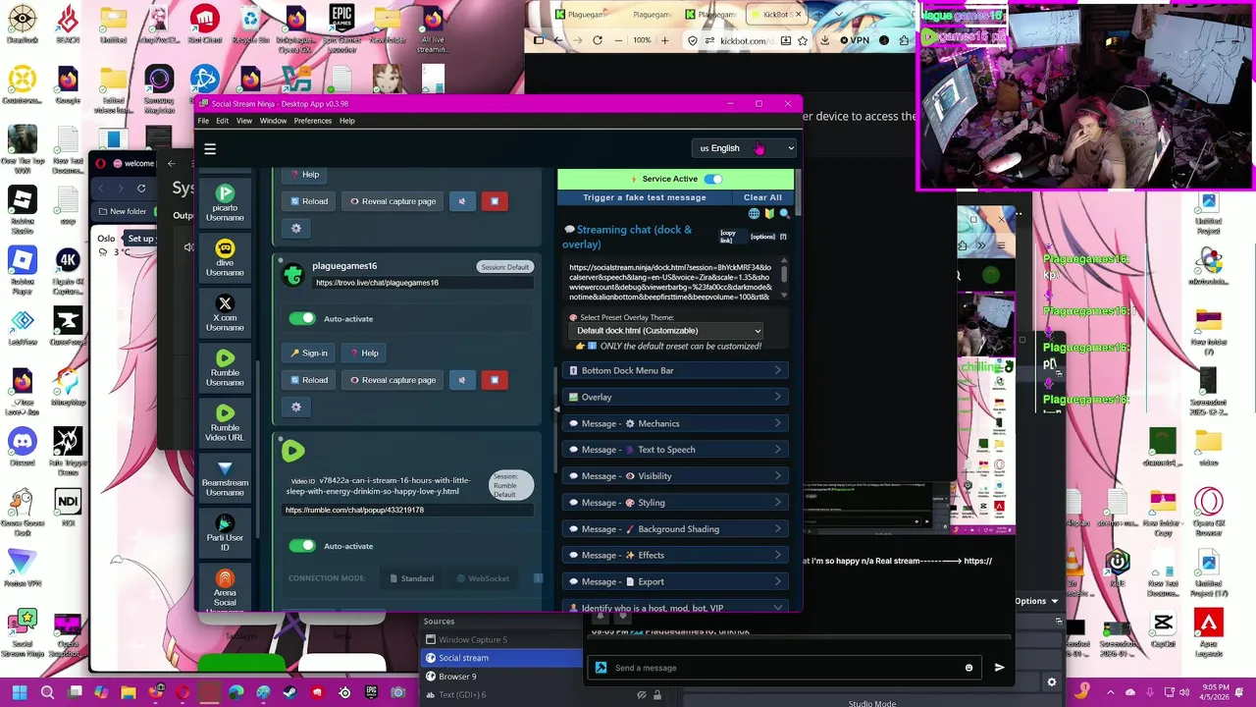1256x707 pixels.
Task: Open the Preset Overlay Theme dropdown
Action: [x=666, y=331]
